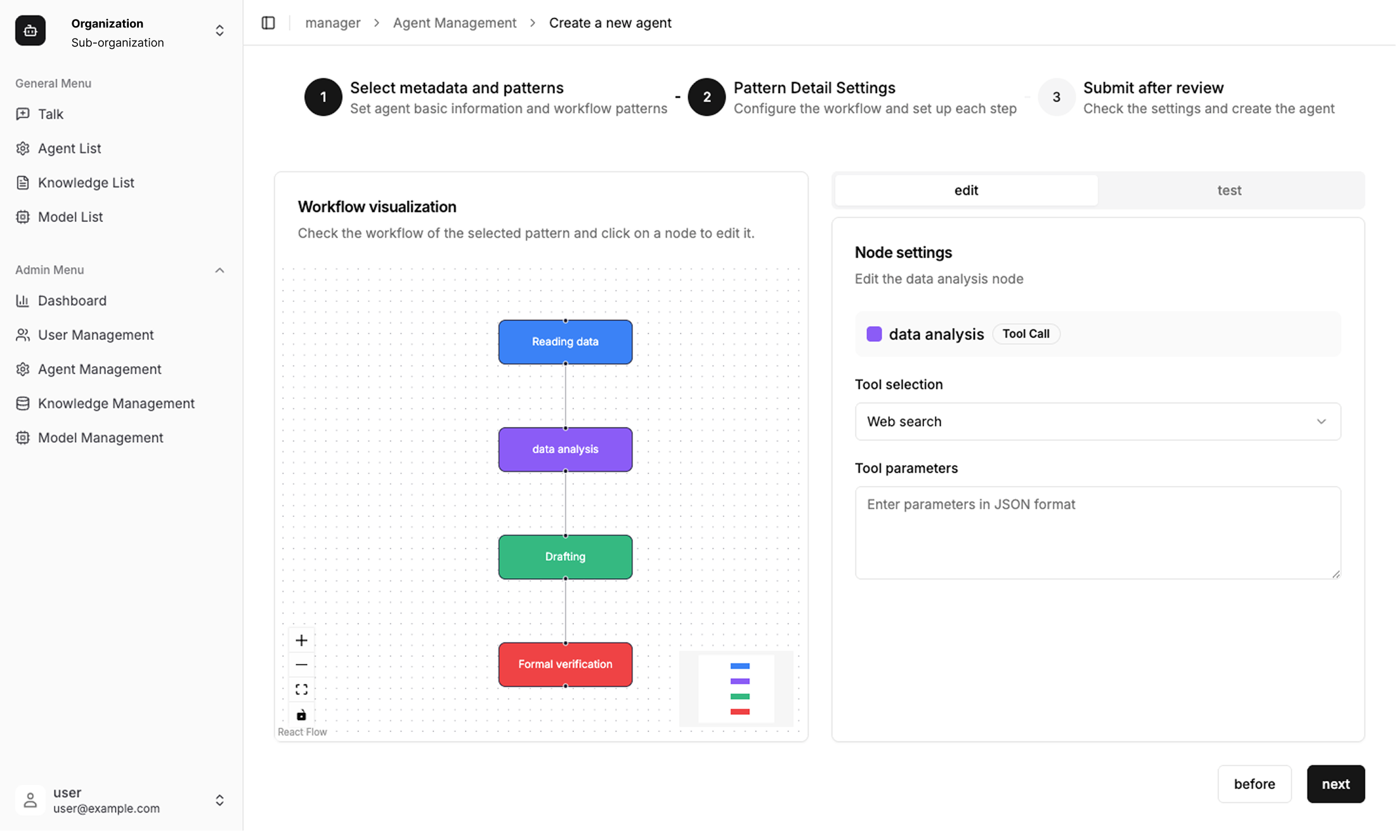Open the Tool selection dropdown
The image size is (1396, 831).
point(1097,421)
